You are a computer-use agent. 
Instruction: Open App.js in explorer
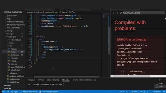[x=13, y=52]
